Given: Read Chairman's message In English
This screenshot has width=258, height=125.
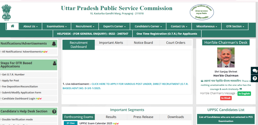Looking at the screenshot, I should [244, 94].
